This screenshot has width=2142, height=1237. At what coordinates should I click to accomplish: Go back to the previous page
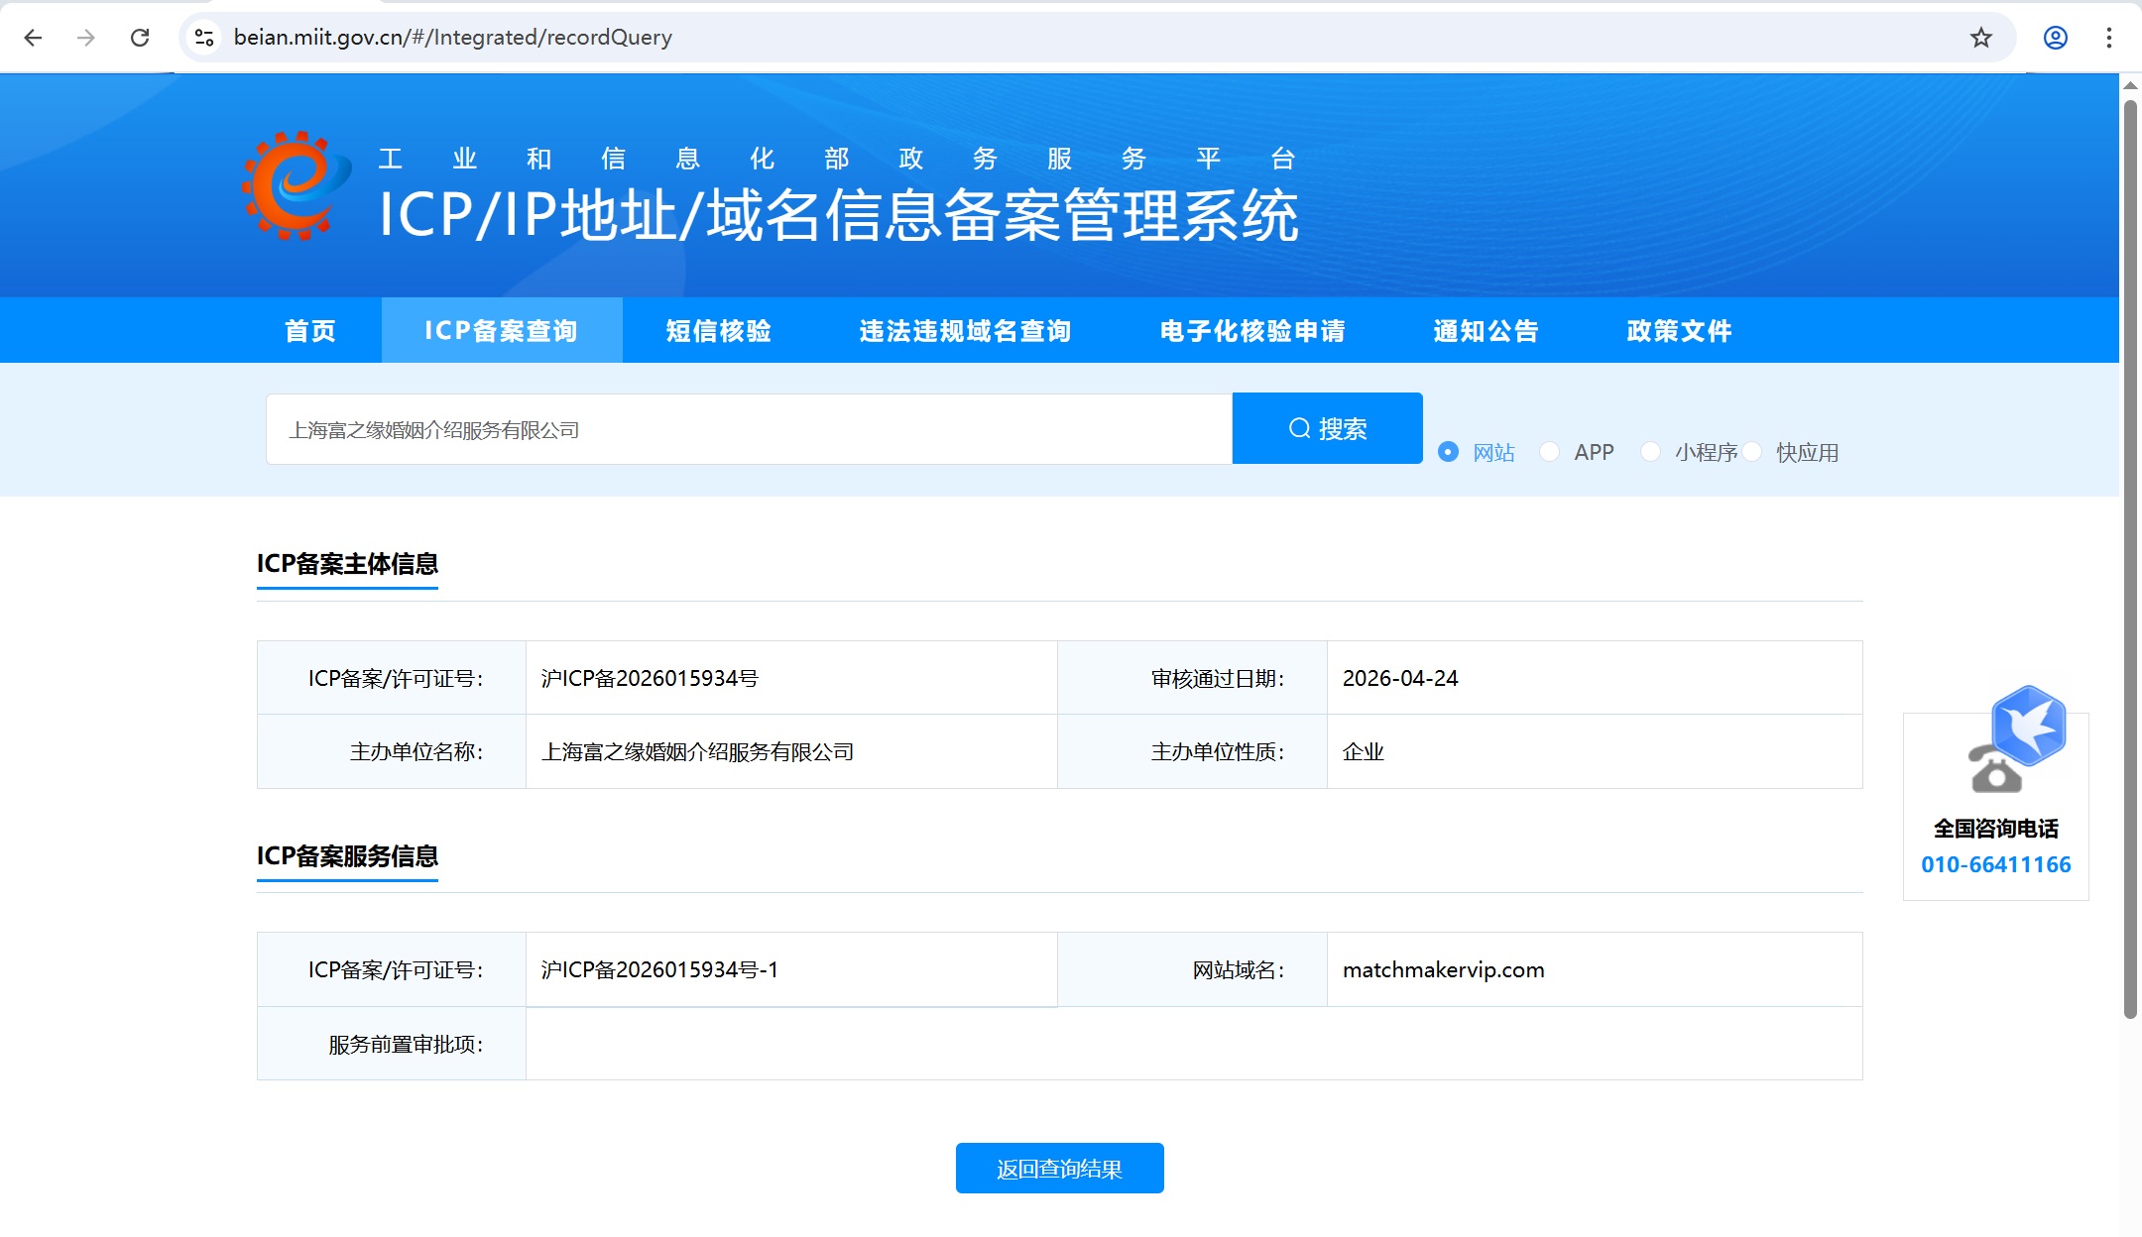(x=33, y=38)
